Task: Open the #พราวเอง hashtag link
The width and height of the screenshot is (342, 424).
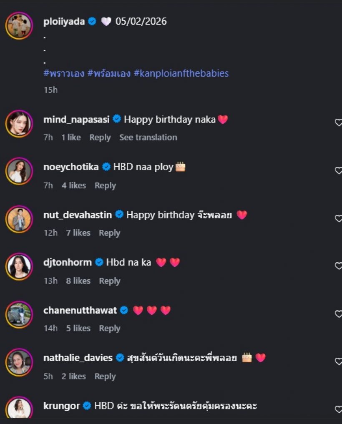Action: click(x=64, y=73)
